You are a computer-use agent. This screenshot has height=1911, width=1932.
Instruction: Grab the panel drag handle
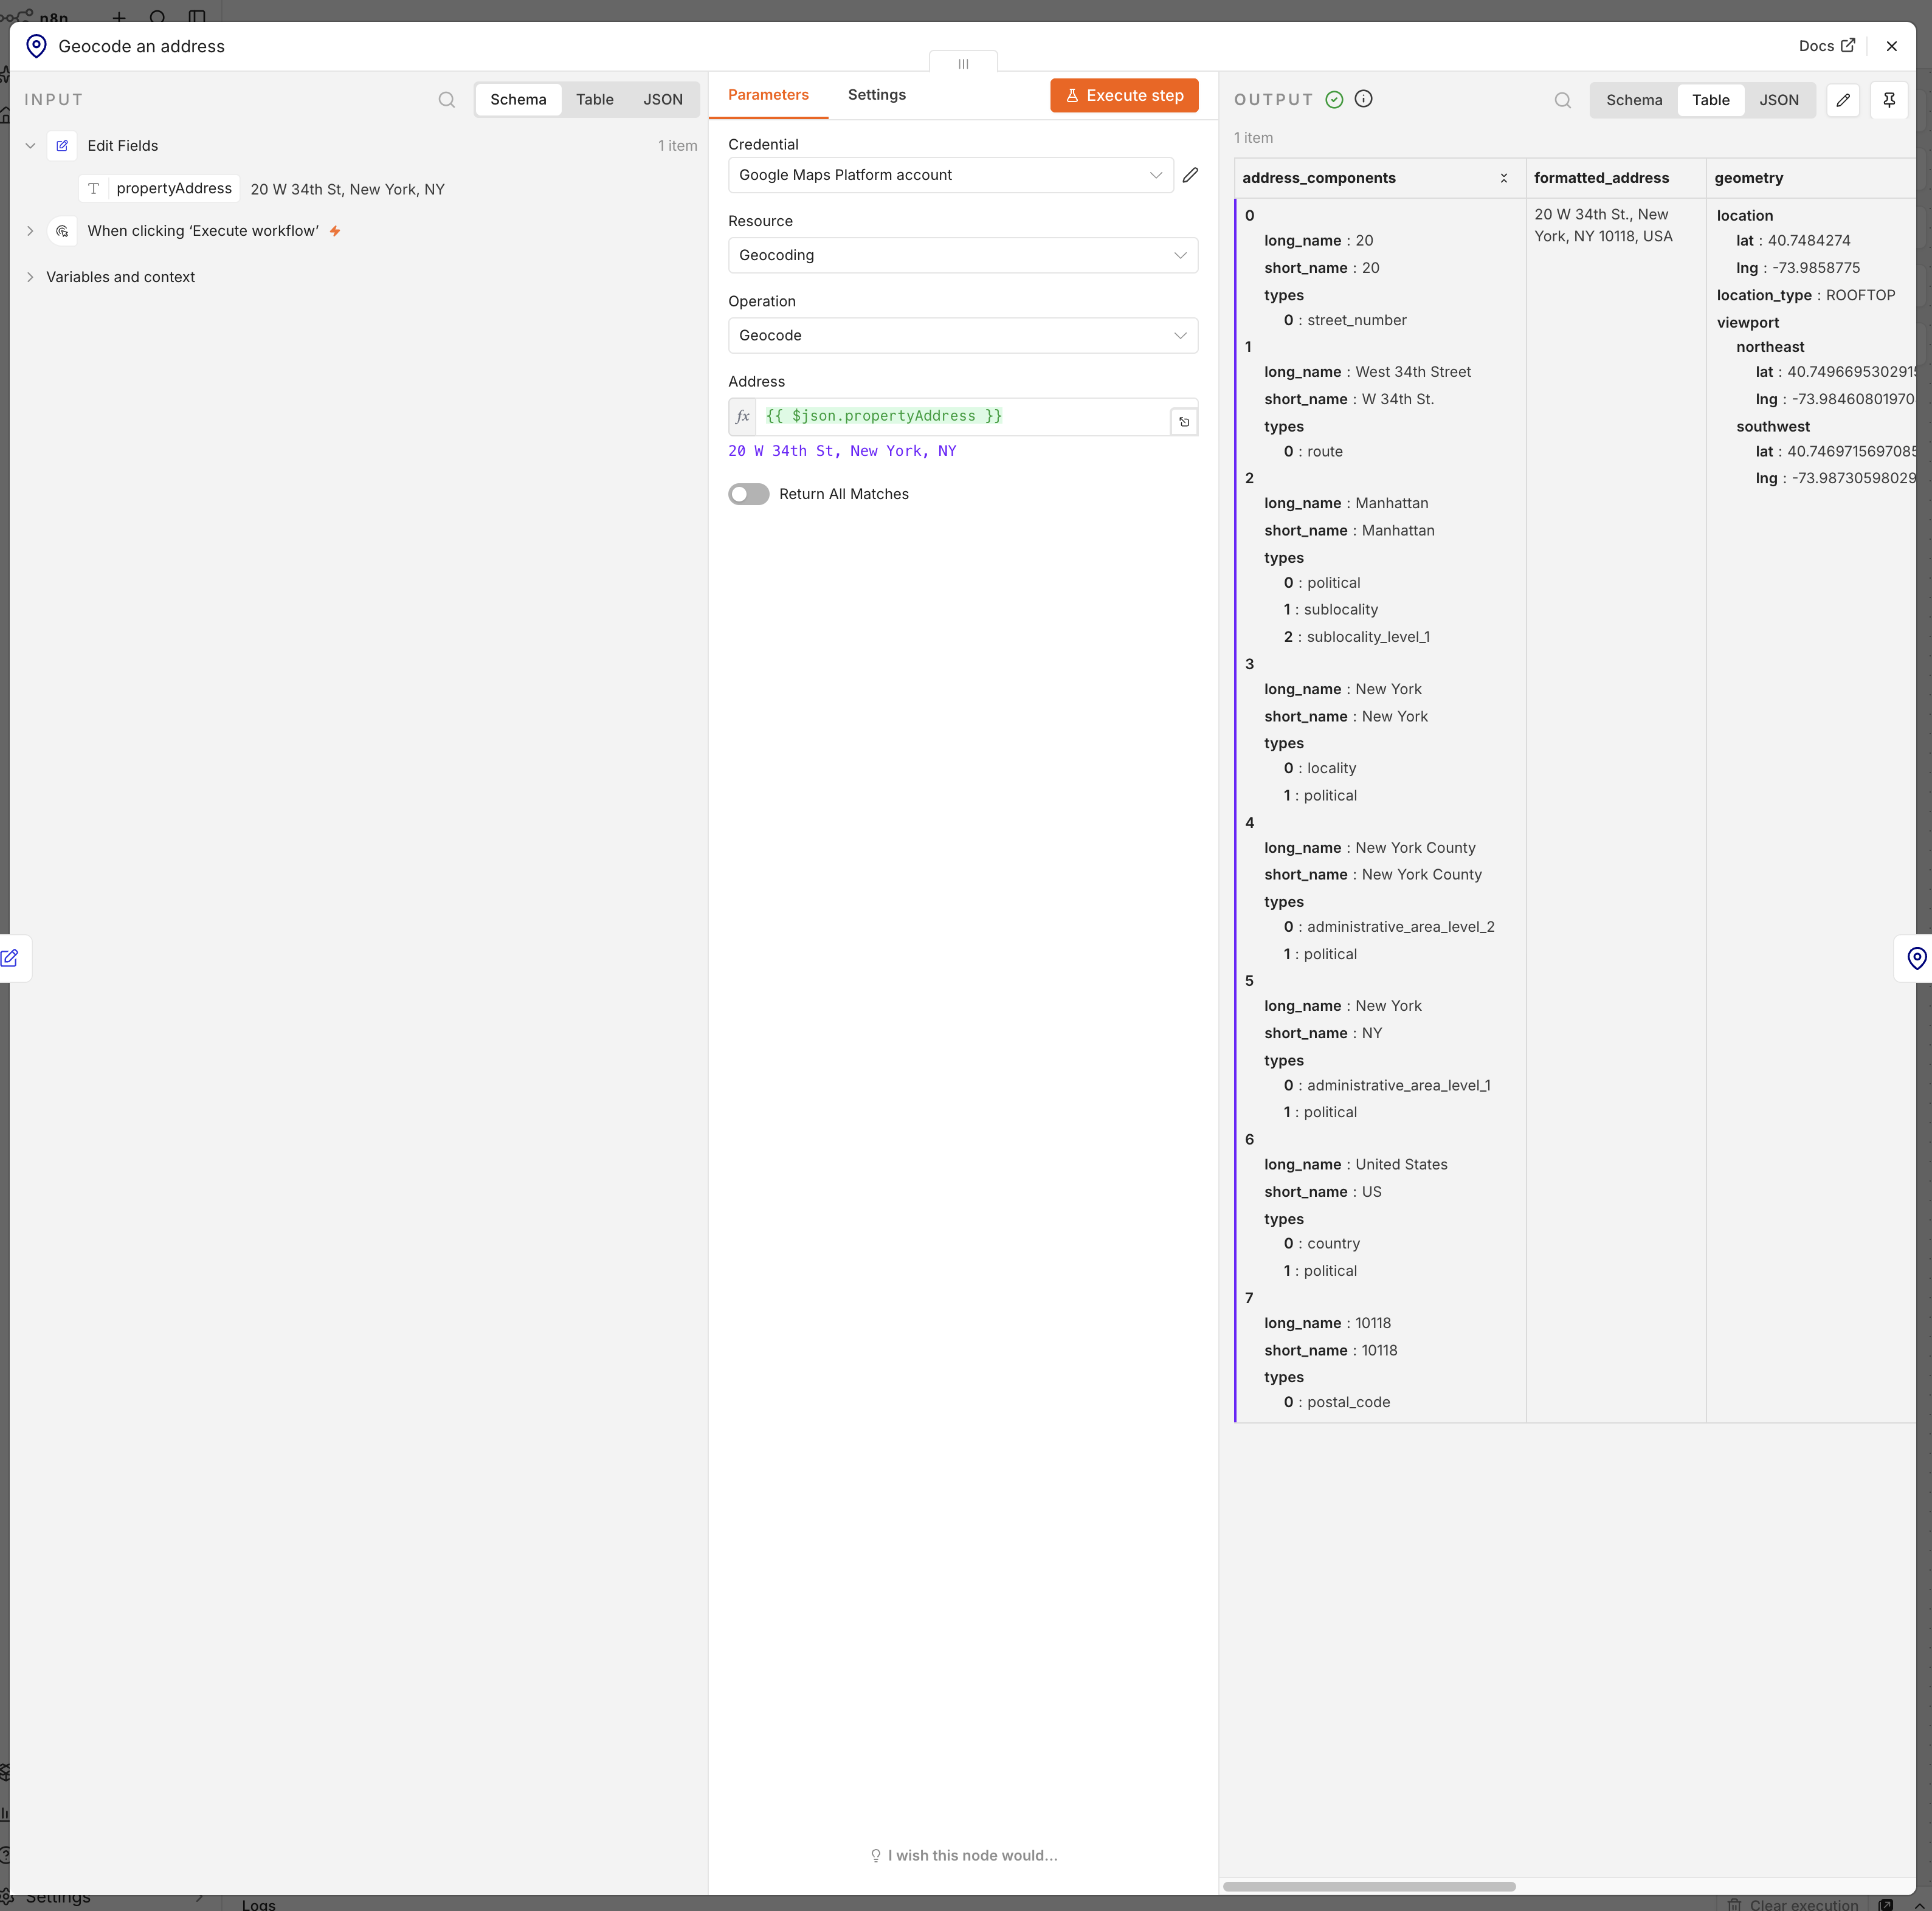(x=963, y=63)
